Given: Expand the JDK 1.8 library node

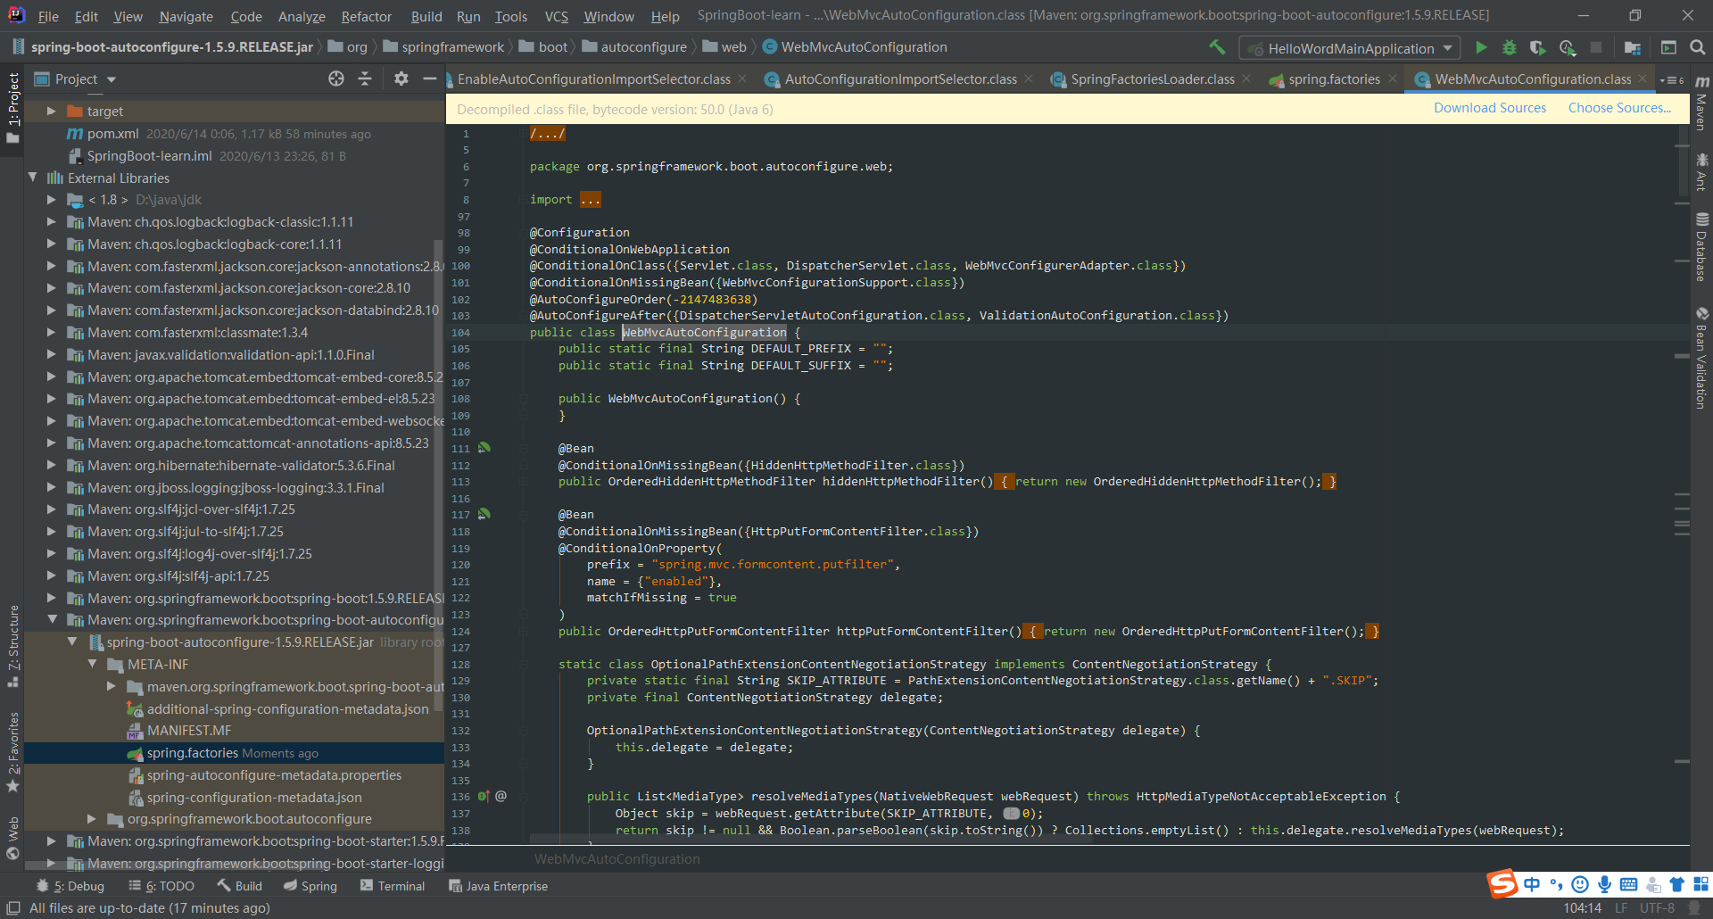Looking at the screenshot, I should coord(51,200).
